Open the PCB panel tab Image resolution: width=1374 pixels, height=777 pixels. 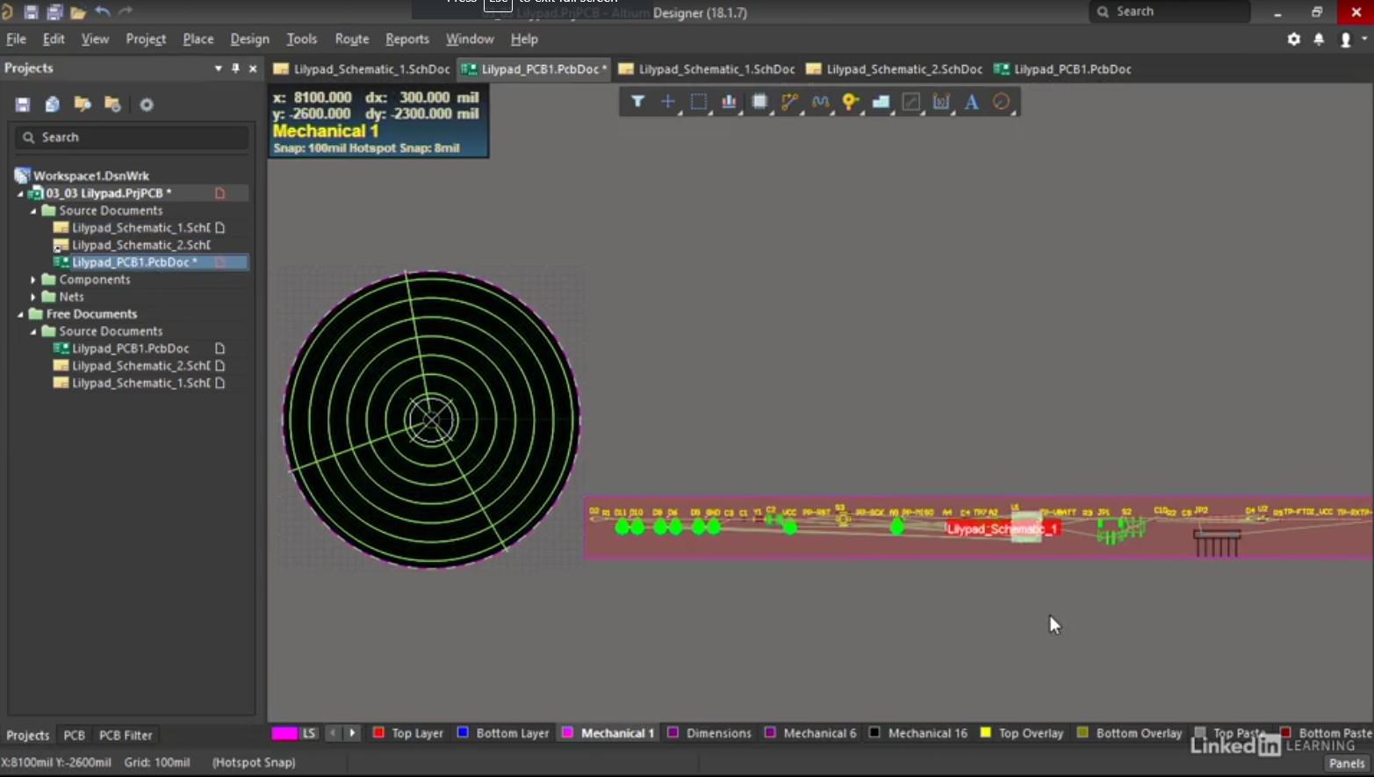point(75,736)
